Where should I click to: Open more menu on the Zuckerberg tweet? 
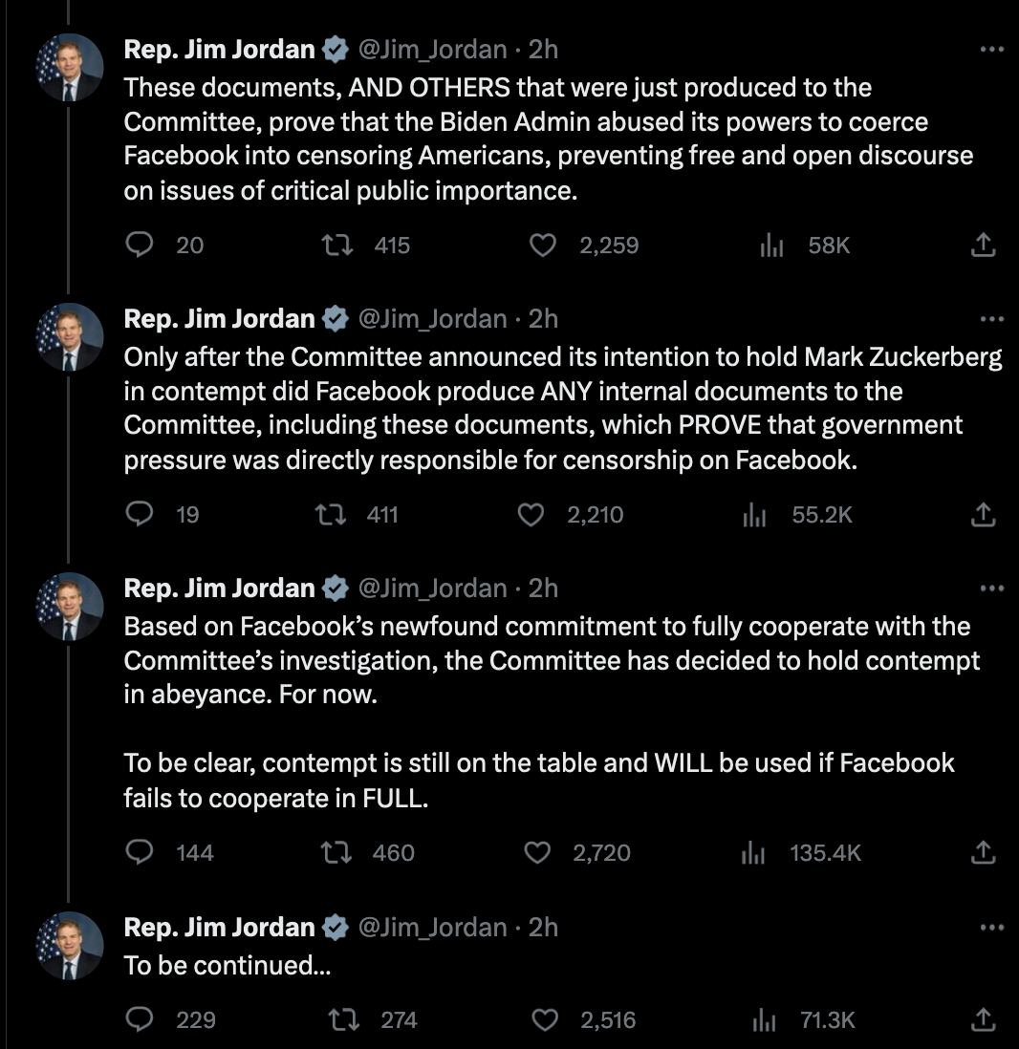click(x=991, y=318)
